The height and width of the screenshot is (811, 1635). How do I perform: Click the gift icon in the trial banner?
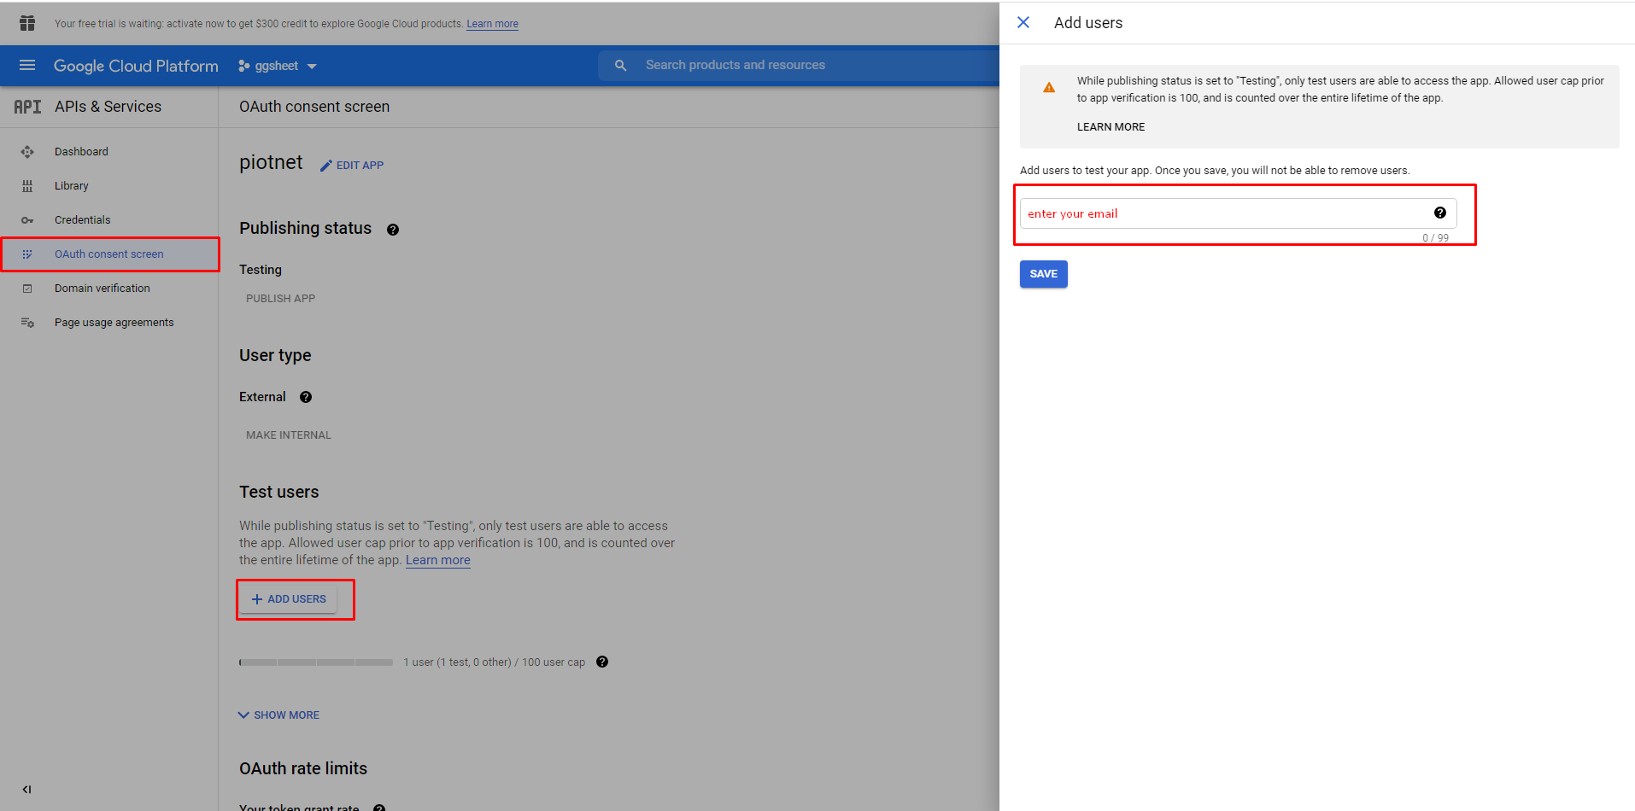tap(26, 23)
